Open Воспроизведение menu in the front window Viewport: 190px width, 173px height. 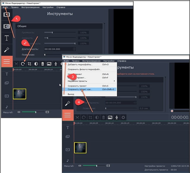[x=91, y=61]
